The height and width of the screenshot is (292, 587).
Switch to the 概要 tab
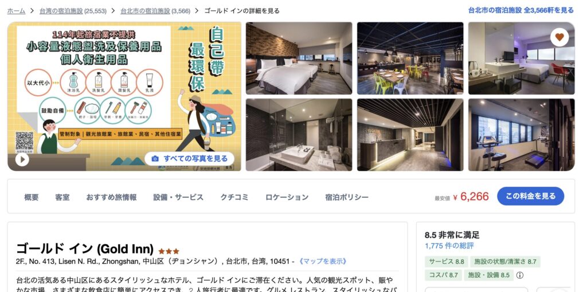point(32,197)
